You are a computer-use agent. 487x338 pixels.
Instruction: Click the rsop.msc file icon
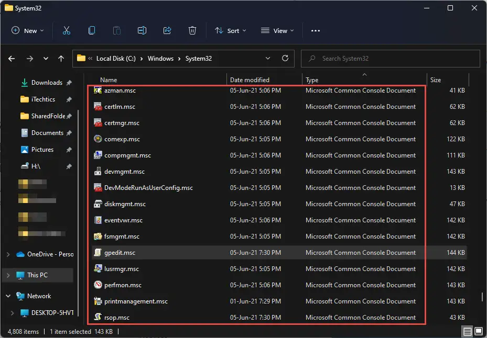click(x=98, y=317)
